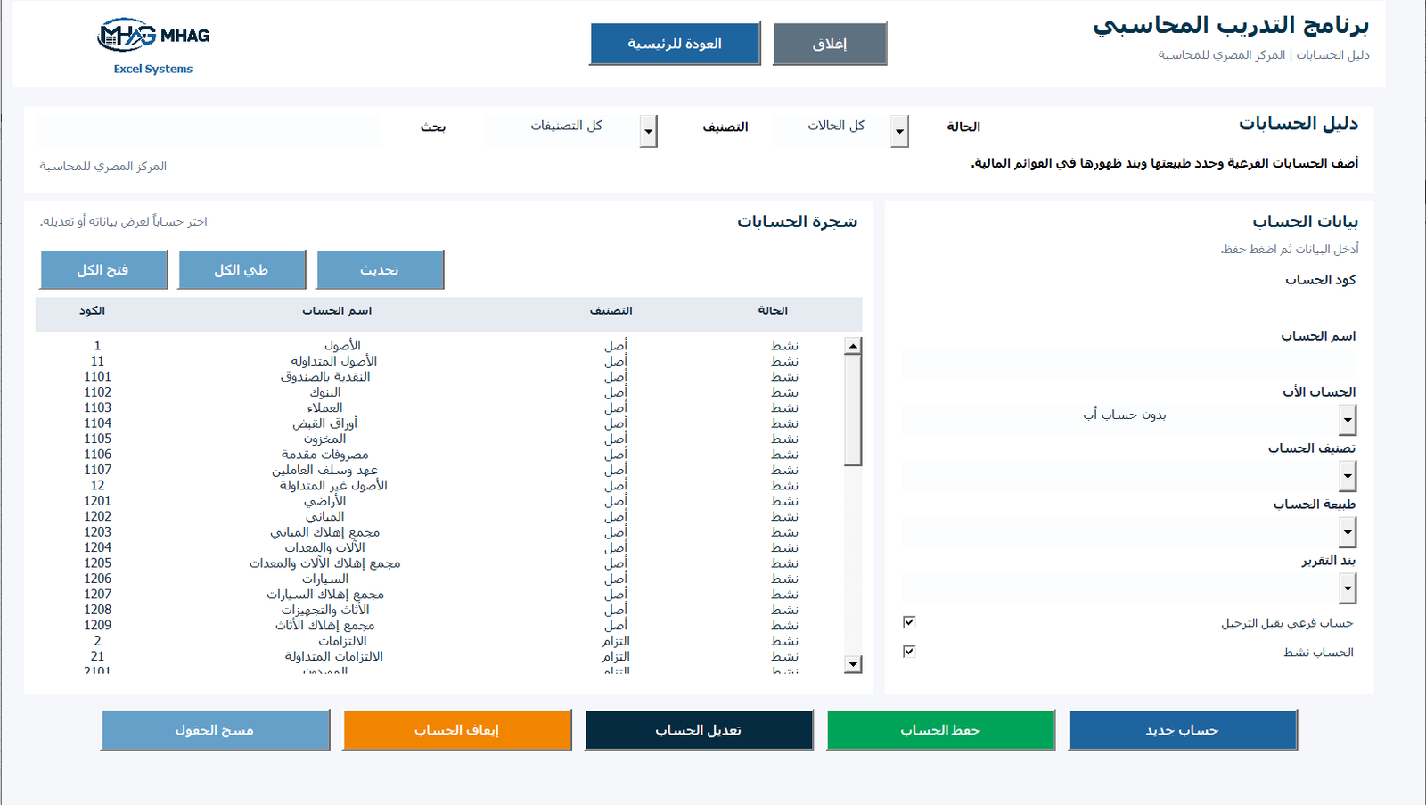1426x805 pixels.
Task: Click the إيقاف الحساب button
Action: click(x=457, y=730)
